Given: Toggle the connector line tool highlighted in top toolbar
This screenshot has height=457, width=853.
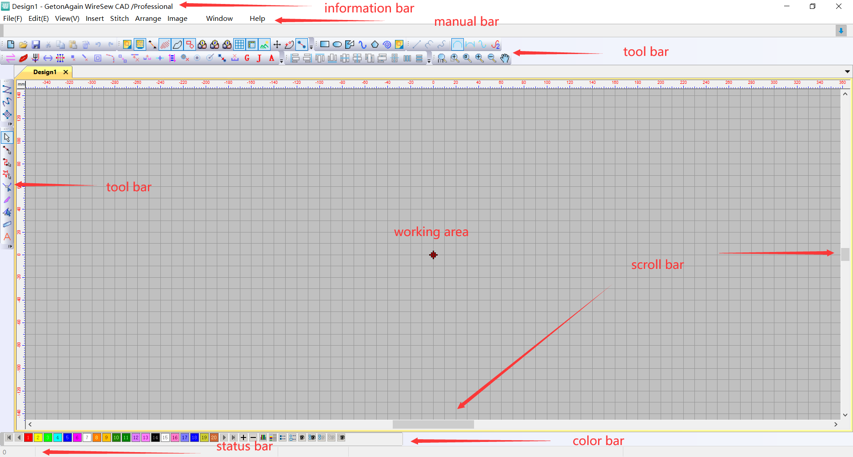Looking at the screenshot, I should [302, 44].
